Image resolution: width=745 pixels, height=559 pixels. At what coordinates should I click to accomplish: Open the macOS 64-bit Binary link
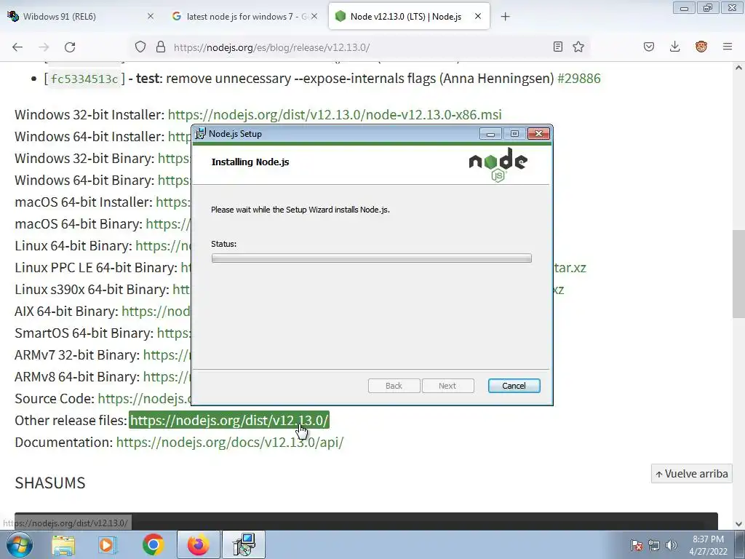168,224
